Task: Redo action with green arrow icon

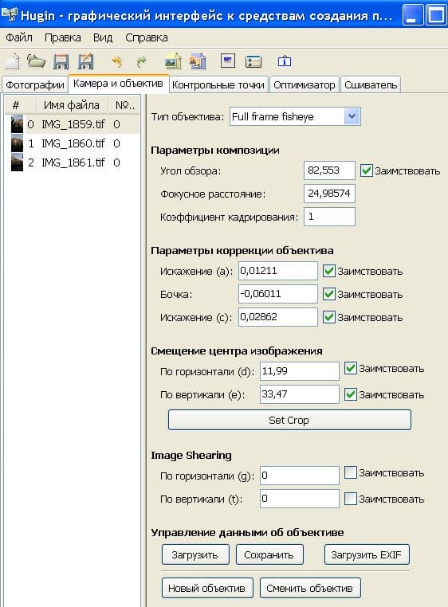Action: point(141,61)
